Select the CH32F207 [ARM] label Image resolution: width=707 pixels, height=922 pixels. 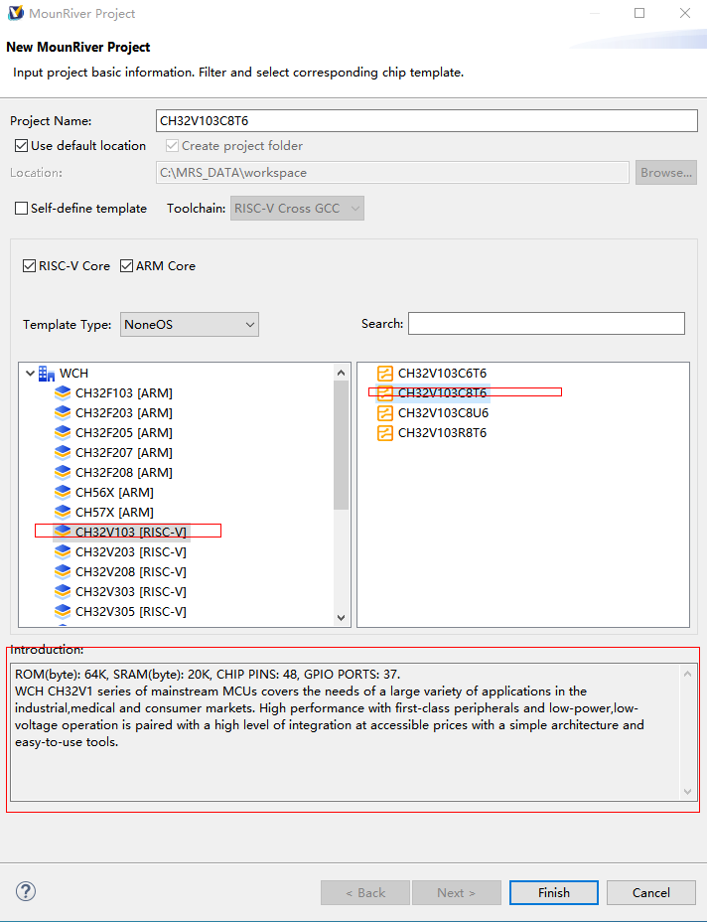point(124,453)
